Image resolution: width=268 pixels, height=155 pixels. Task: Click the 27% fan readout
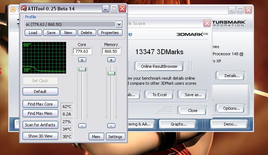pos(67,122)
